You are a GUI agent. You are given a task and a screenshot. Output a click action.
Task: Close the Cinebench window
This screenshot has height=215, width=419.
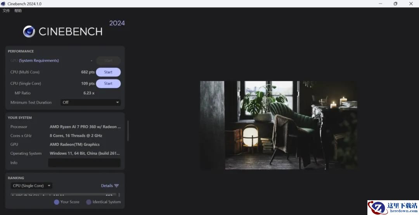coord(411,4)
